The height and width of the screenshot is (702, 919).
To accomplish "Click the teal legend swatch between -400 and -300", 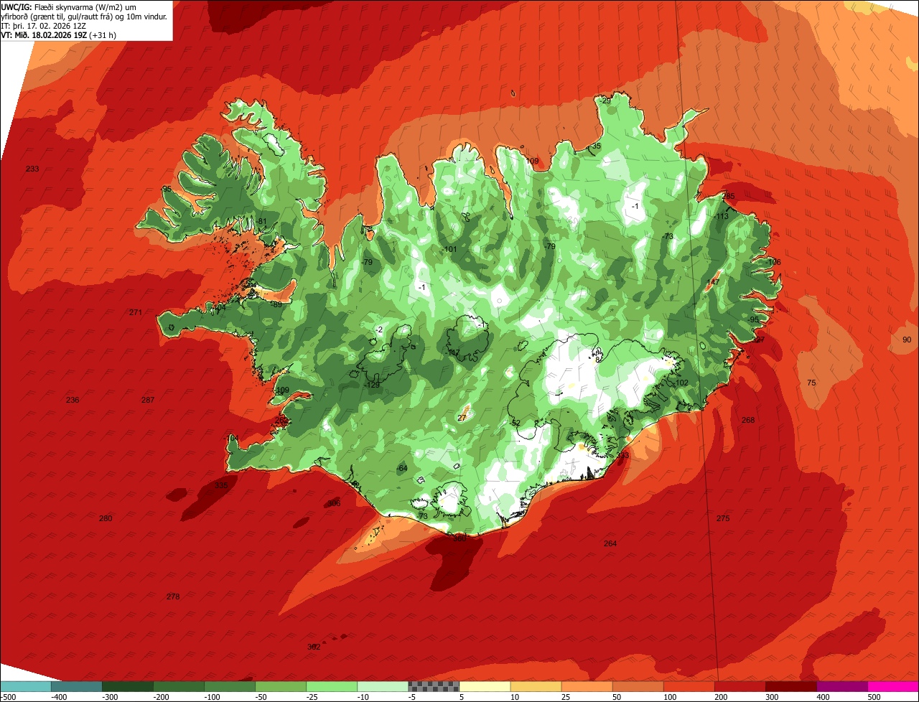I will (x=77, y=686).
